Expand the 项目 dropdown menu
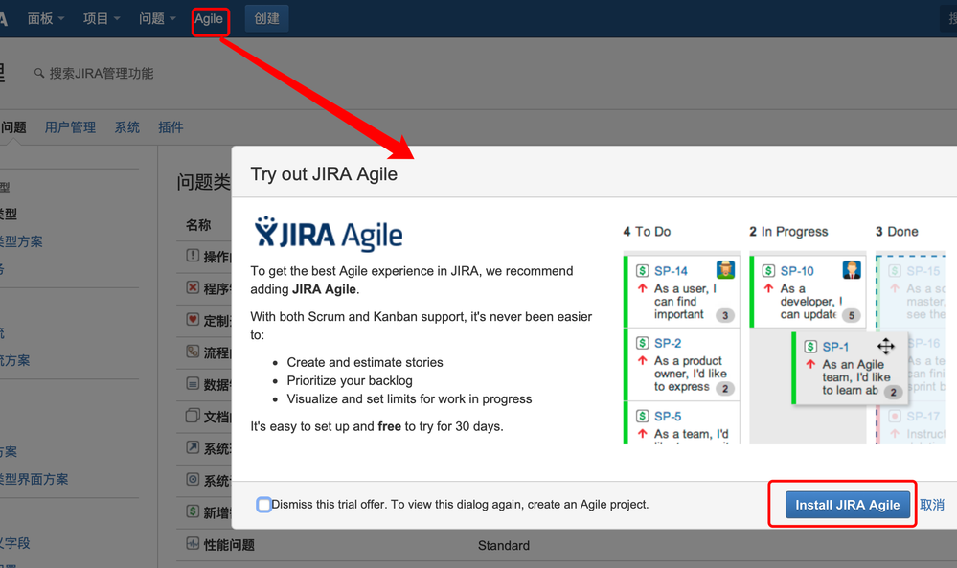 click(102, 19)
